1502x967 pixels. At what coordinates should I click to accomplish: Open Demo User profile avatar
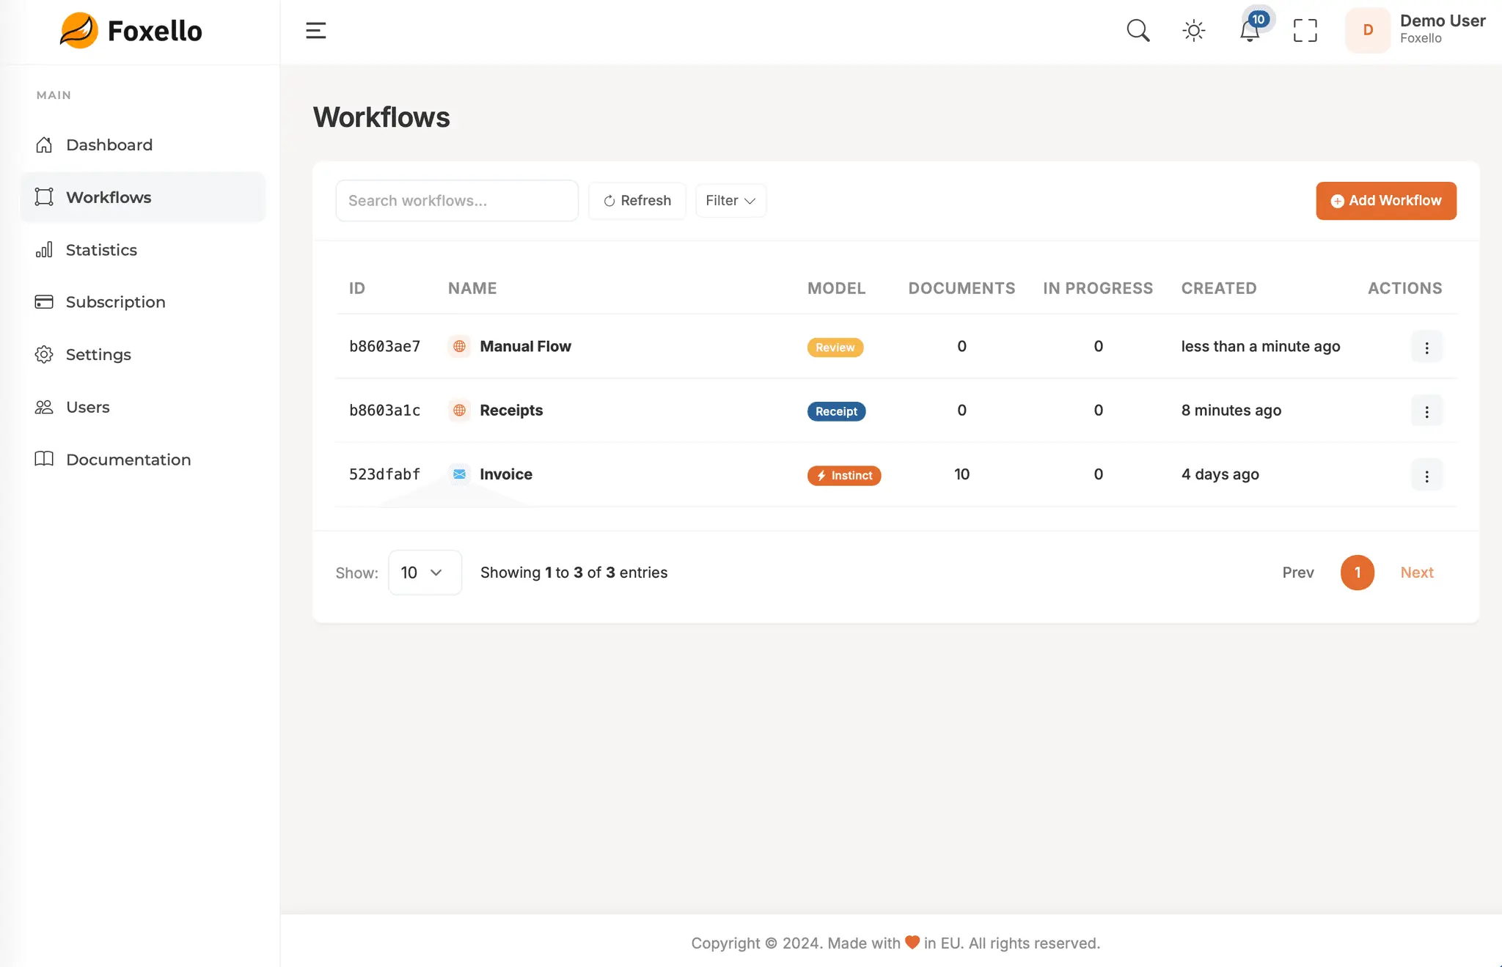[1368, 30]
